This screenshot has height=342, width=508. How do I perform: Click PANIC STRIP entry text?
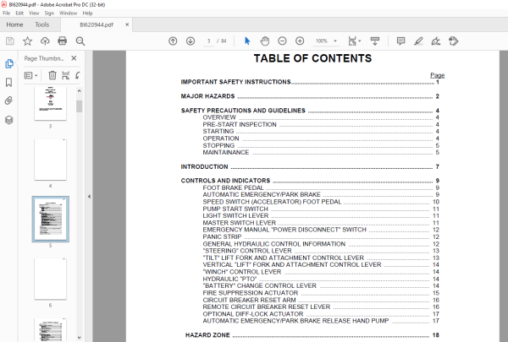tap(222, 236)
